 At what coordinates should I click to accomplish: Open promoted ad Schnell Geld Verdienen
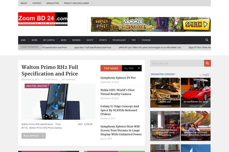[x=165, y=126]
